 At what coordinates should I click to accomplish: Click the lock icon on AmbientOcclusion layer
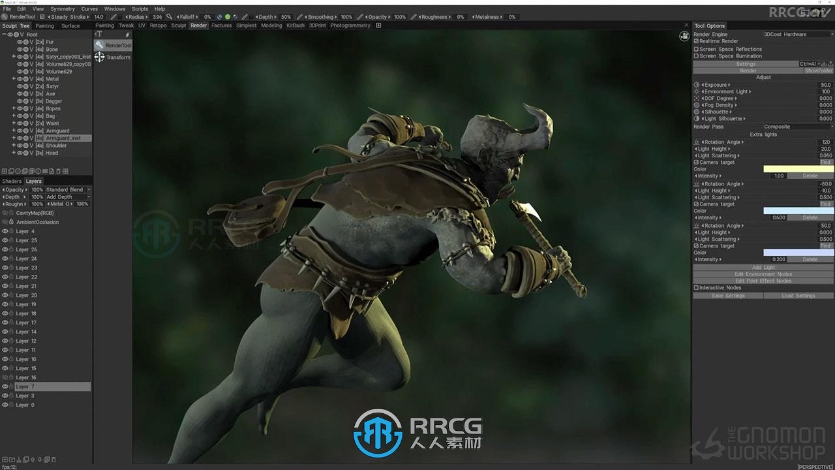click(11, 222)
